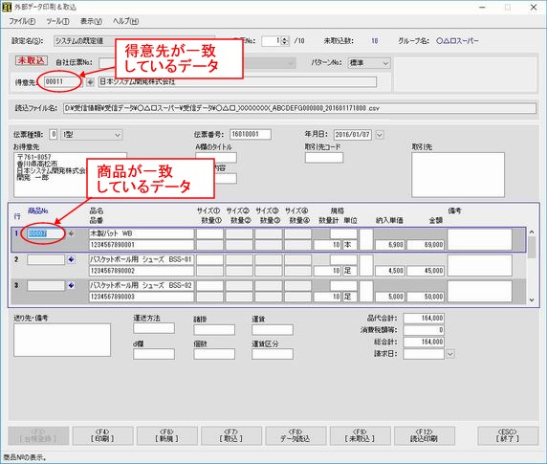The image size is (547, 464).
Task: Click the 伝票No spinner arrows
Action: (x=285, y=41)
